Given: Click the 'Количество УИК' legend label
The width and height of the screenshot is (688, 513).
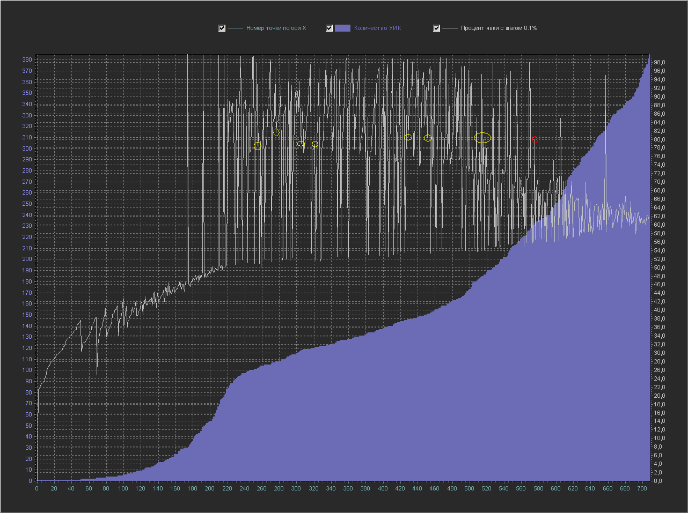Looking at the screenshot, I should [377, 28].
